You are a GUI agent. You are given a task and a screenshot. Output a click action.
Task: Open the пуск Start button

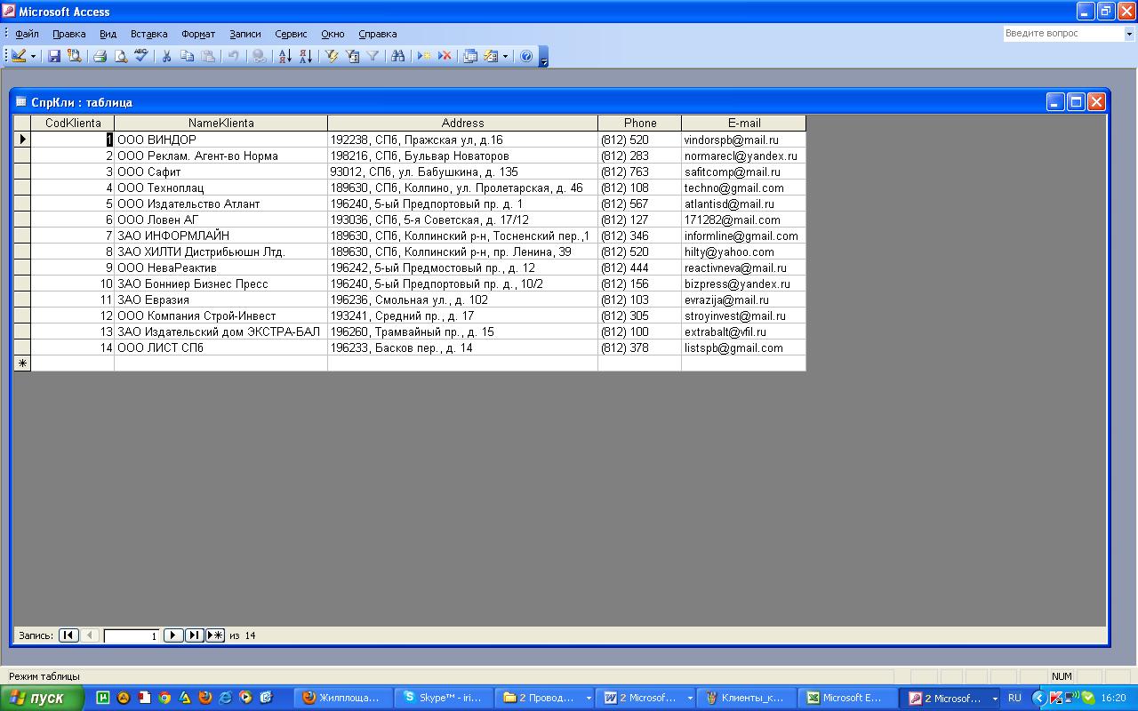tap(43, 698)
